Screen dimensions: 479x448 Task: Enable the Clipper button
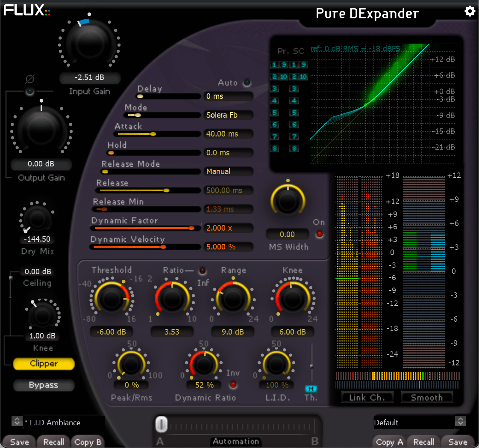click(x=44, y=364)
